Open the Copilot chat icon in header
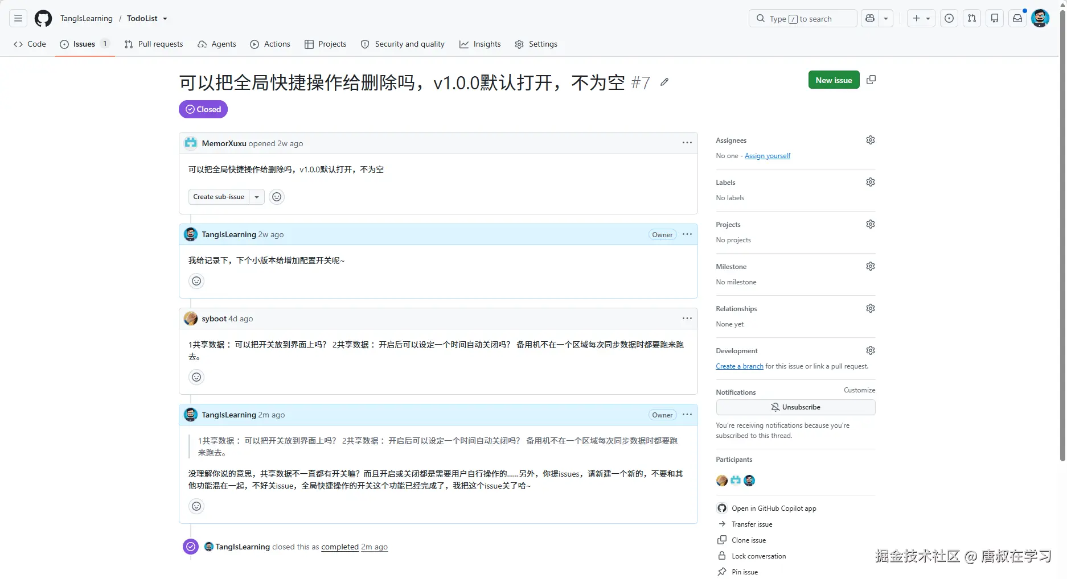This screenshot has width=1067, height=579. 870,18
